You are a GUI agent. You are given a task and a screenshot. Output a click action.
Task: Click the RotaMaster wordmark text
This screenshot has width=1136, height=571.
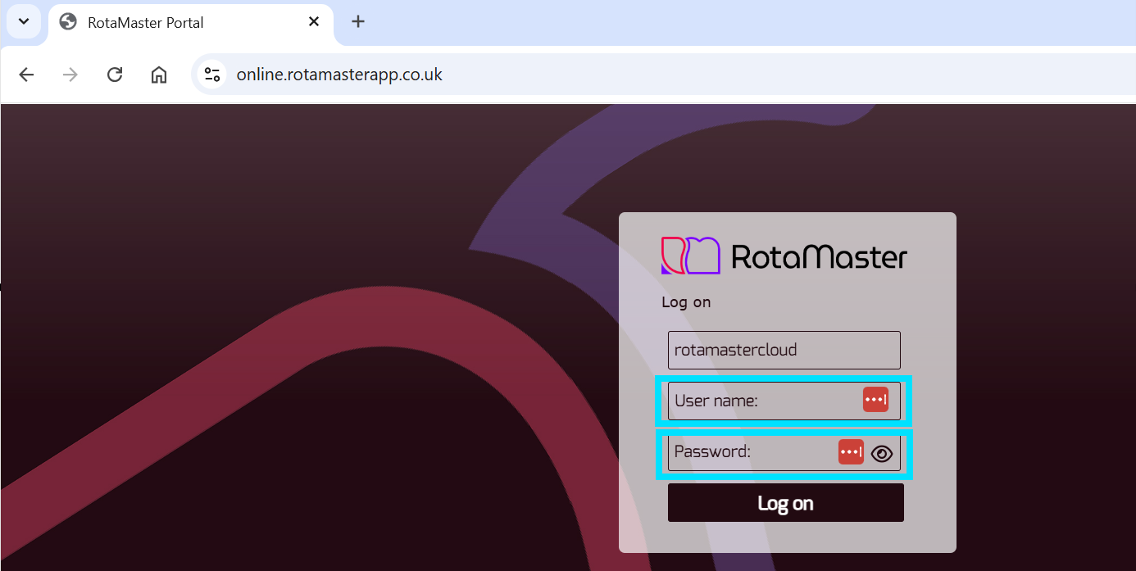[820, 255]
